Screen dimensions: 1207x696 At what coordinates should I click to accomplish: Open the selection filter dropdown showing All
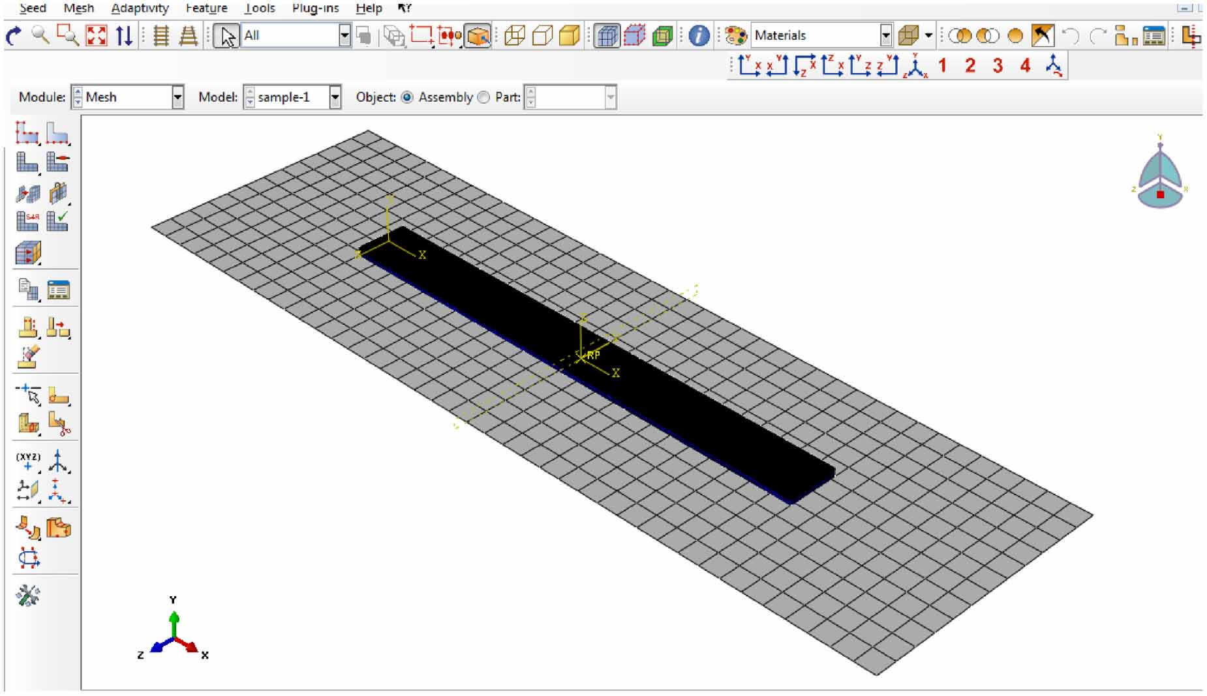(x=345, y=36)
